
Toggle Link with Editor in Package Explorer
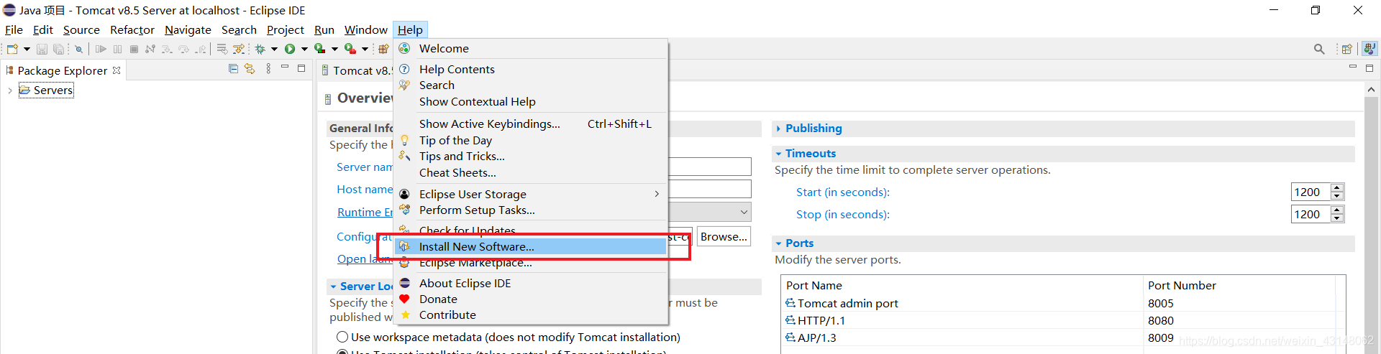coord(250,68)
